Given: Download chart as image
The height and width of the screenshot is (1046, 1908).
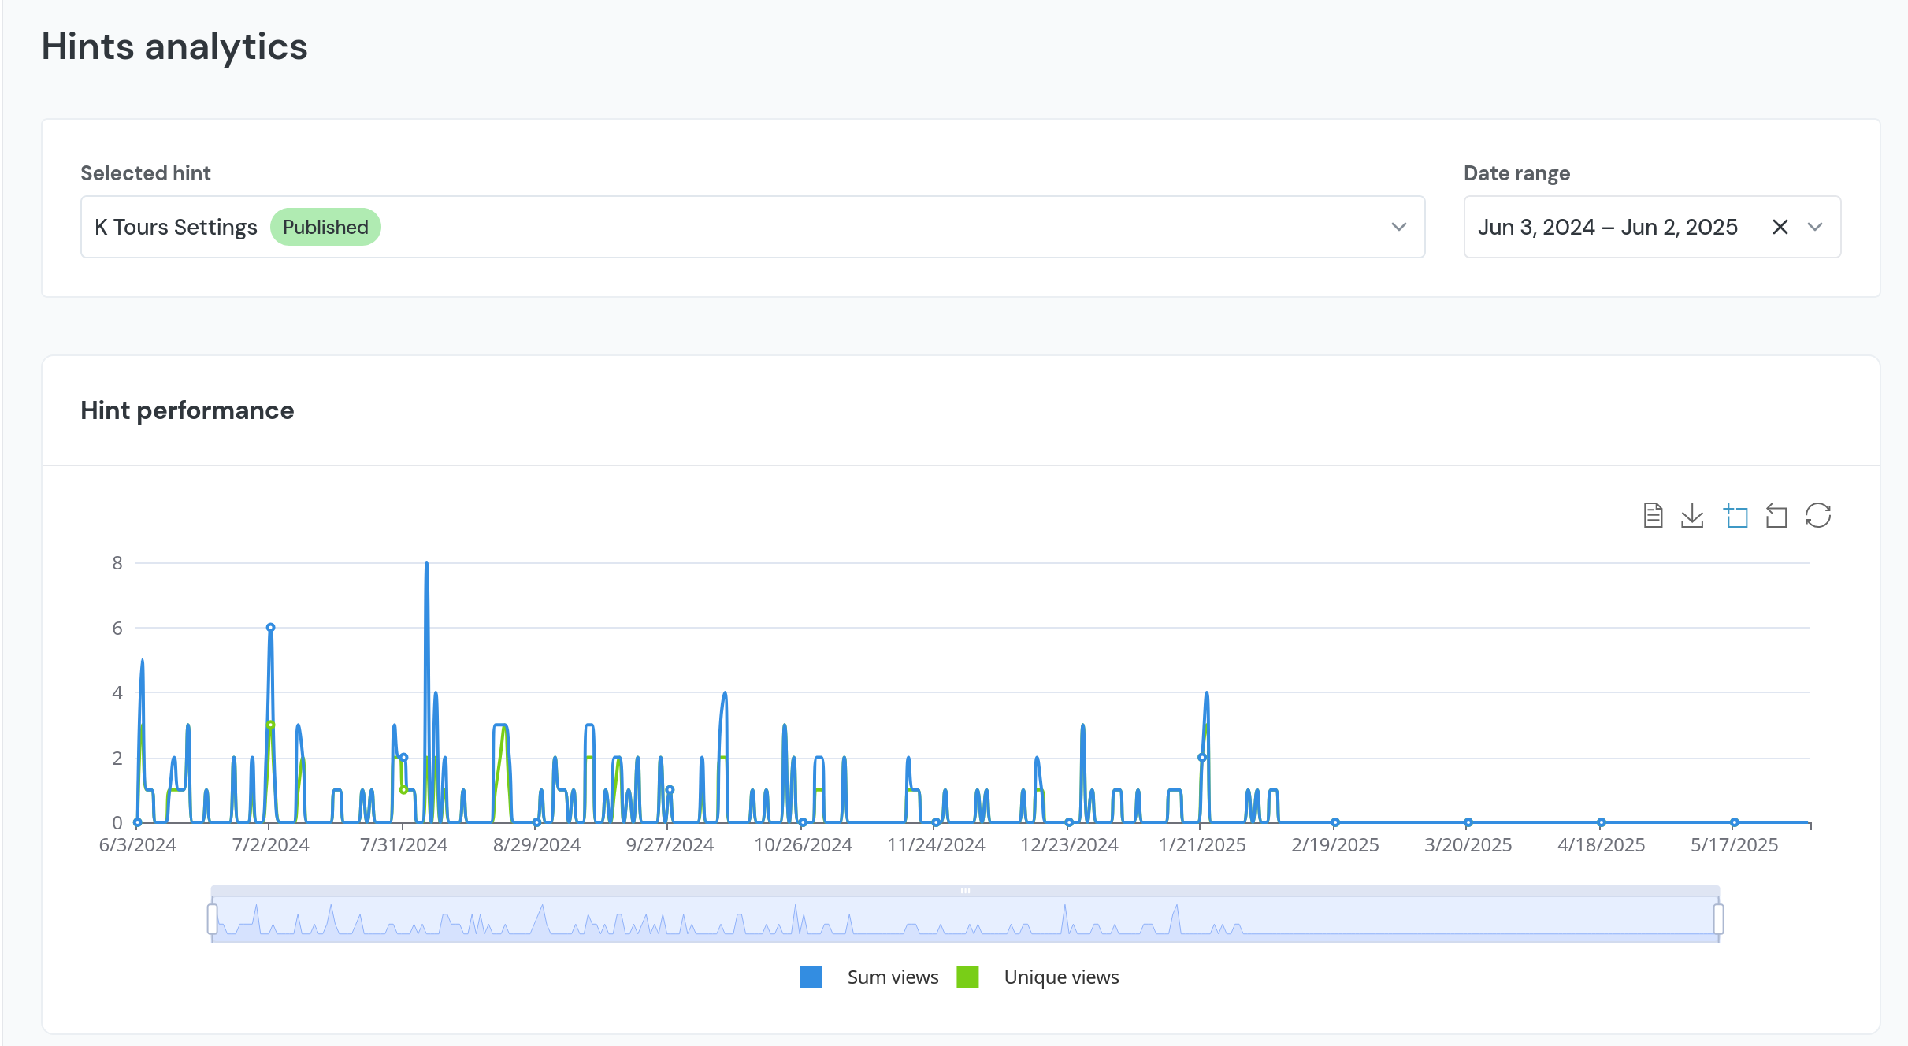Looking at the screenshot, I should point(1692,516).
